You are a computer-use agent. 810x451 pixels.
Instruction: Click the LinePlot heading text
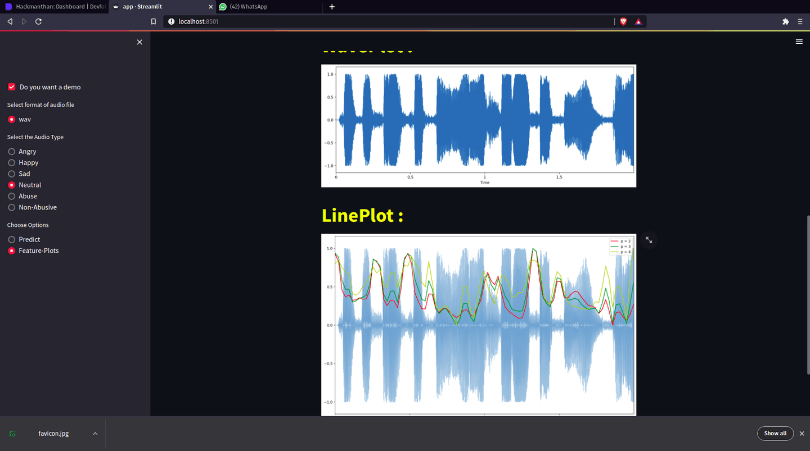click(362, 215)
